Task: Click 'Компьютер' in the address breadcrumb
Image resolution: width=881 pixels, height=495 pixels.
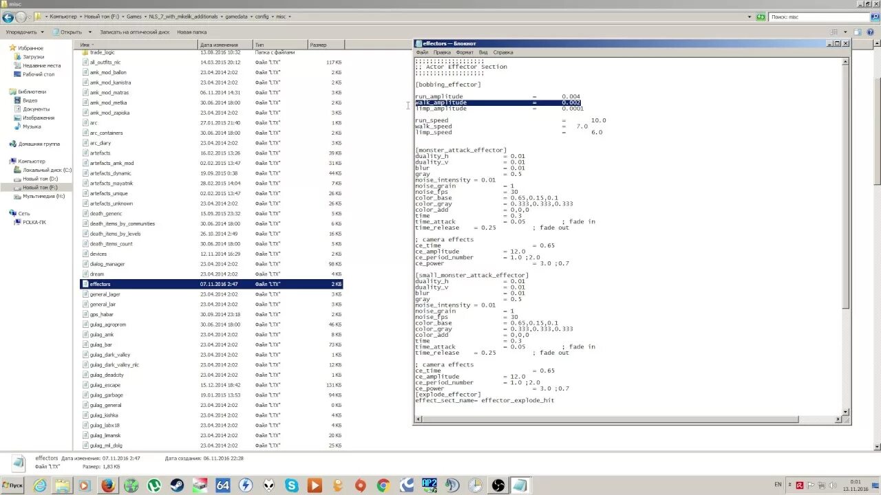Action: 63,16
